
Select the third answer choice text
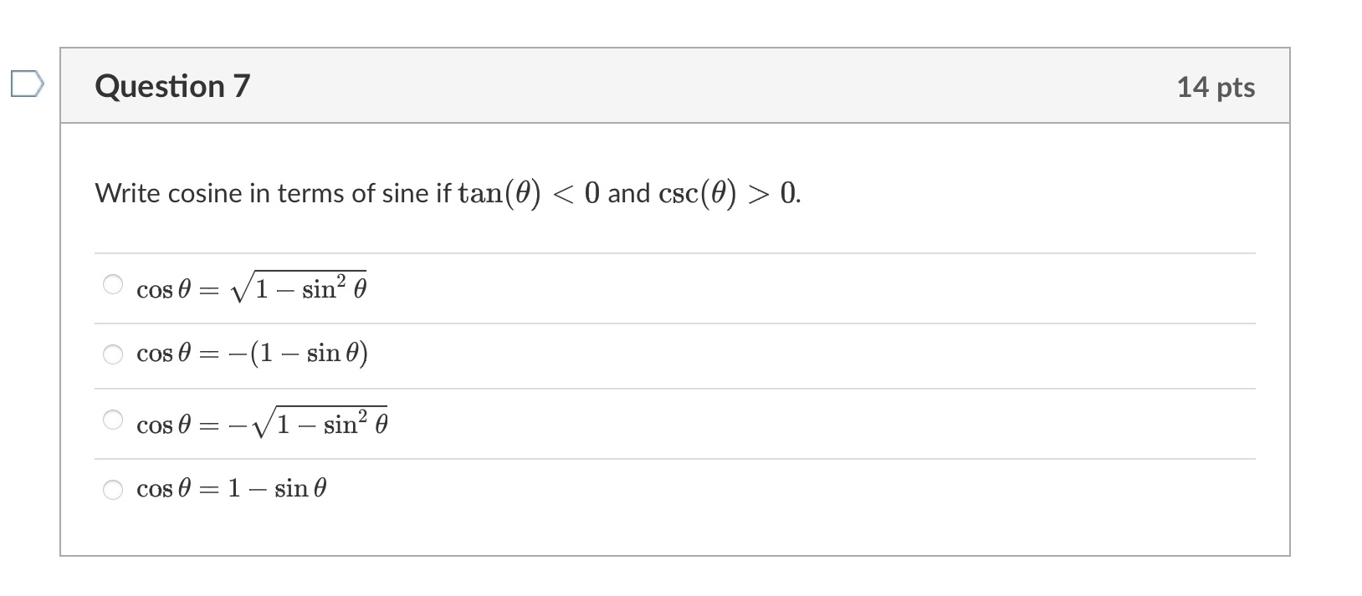(259, 422)
